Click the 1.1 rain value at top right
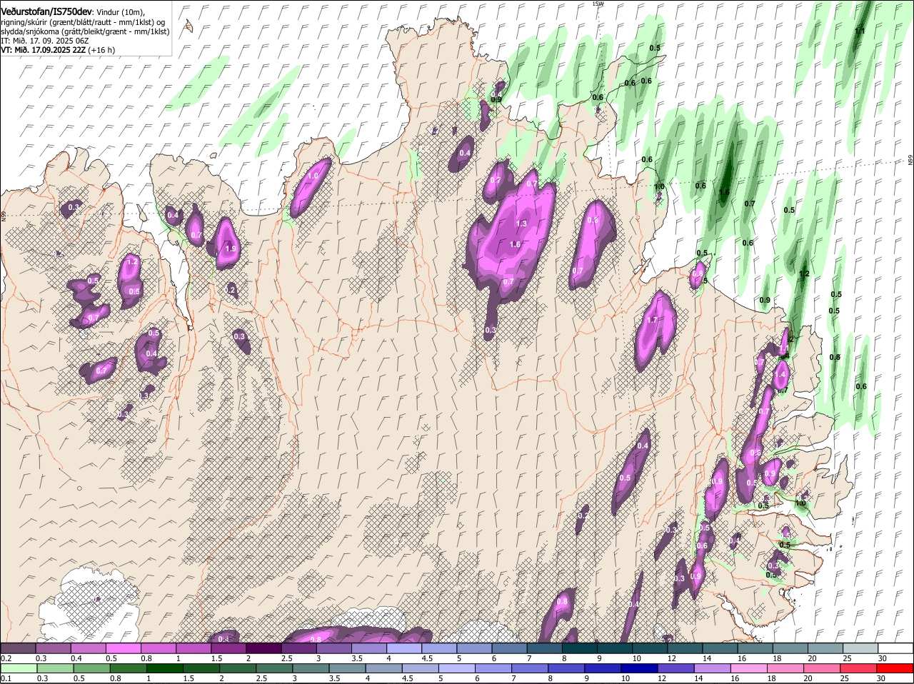 coord(860,31)
